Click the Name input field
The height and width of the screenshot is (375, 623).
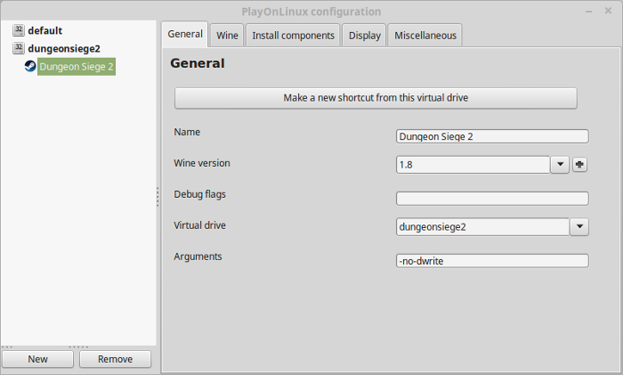(492, 136)
